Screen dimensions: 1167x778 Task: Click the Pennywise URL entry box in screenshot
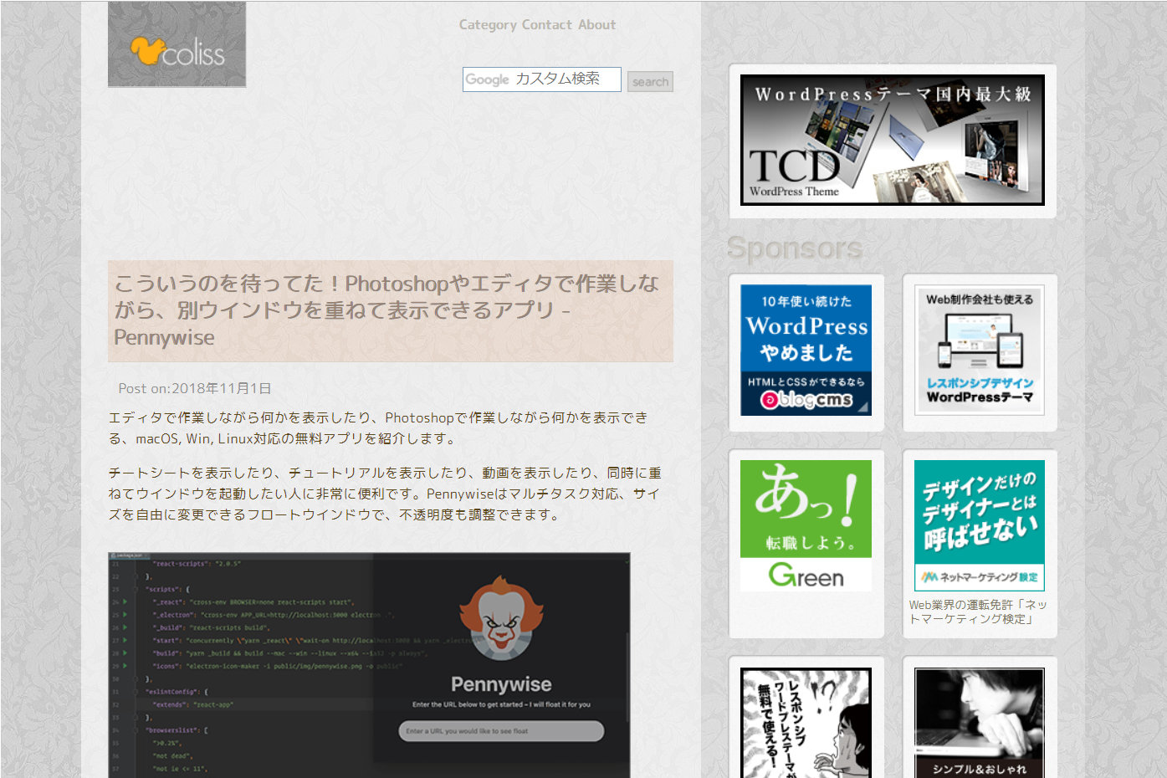click(500, 731)
